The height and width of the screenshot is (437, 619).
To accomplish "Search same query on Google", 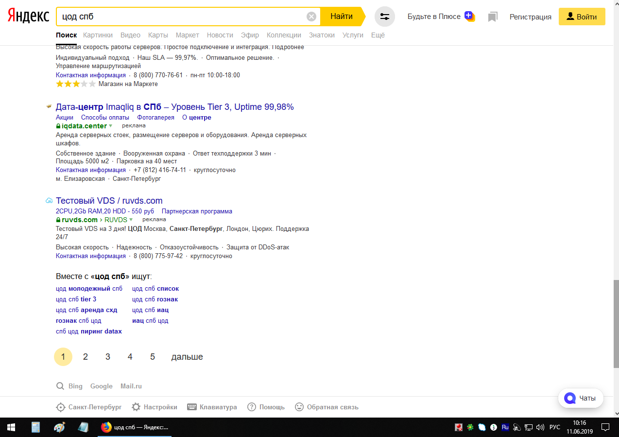I will [101, 386].
